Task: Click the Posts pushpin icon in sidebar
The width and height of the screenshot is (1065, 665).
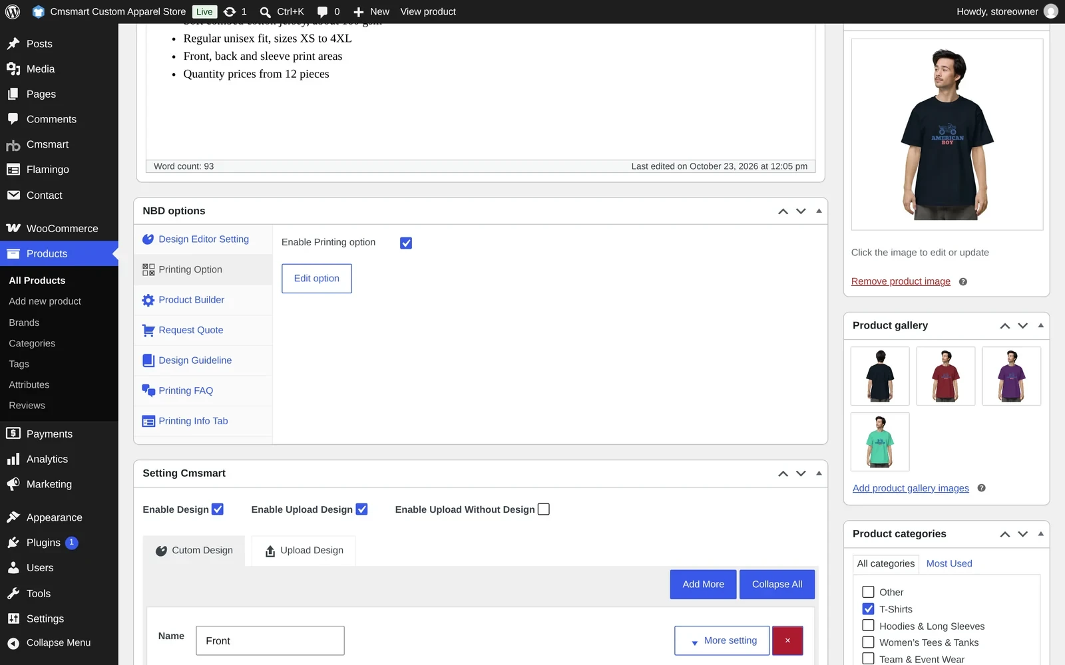Action: (x=13, y=44)
